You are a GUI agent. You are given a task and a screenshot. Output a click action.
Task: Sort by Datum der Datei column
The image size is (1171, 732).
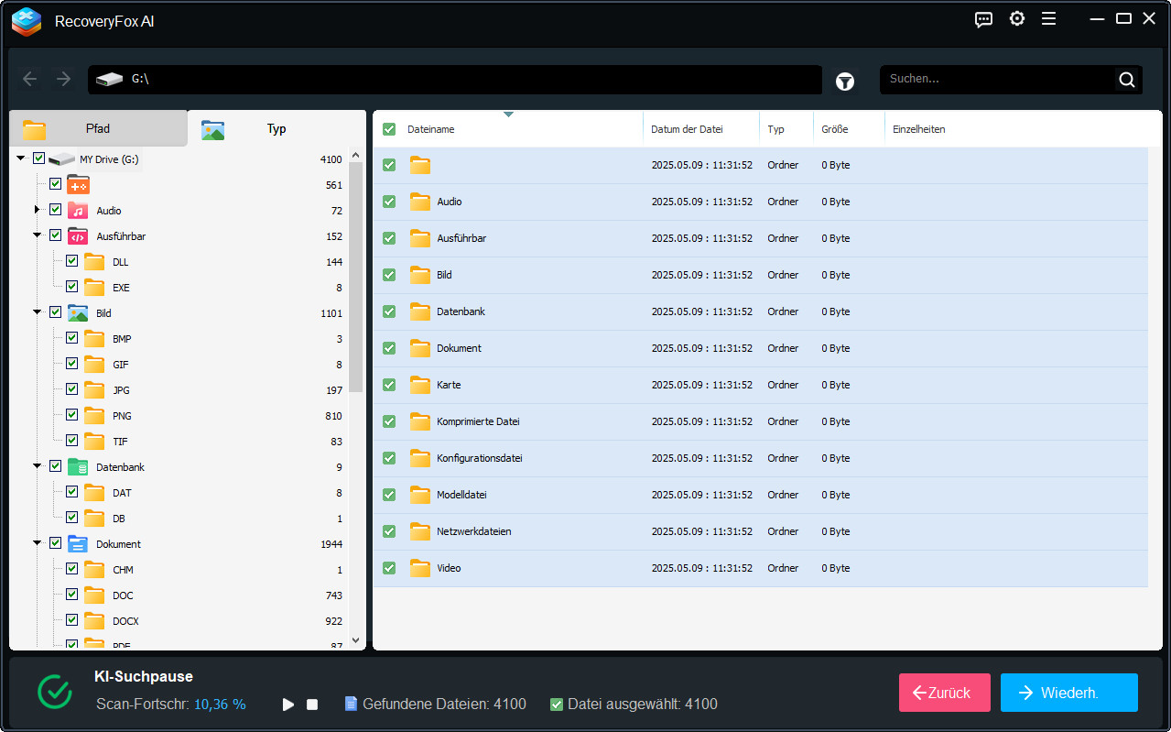[x=687, y=129]
